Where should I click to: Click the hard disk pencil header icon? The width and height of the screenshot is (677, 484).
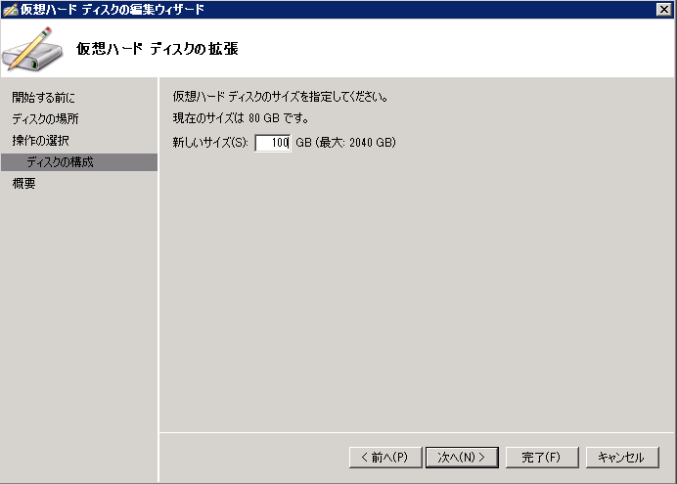(32, 49)
